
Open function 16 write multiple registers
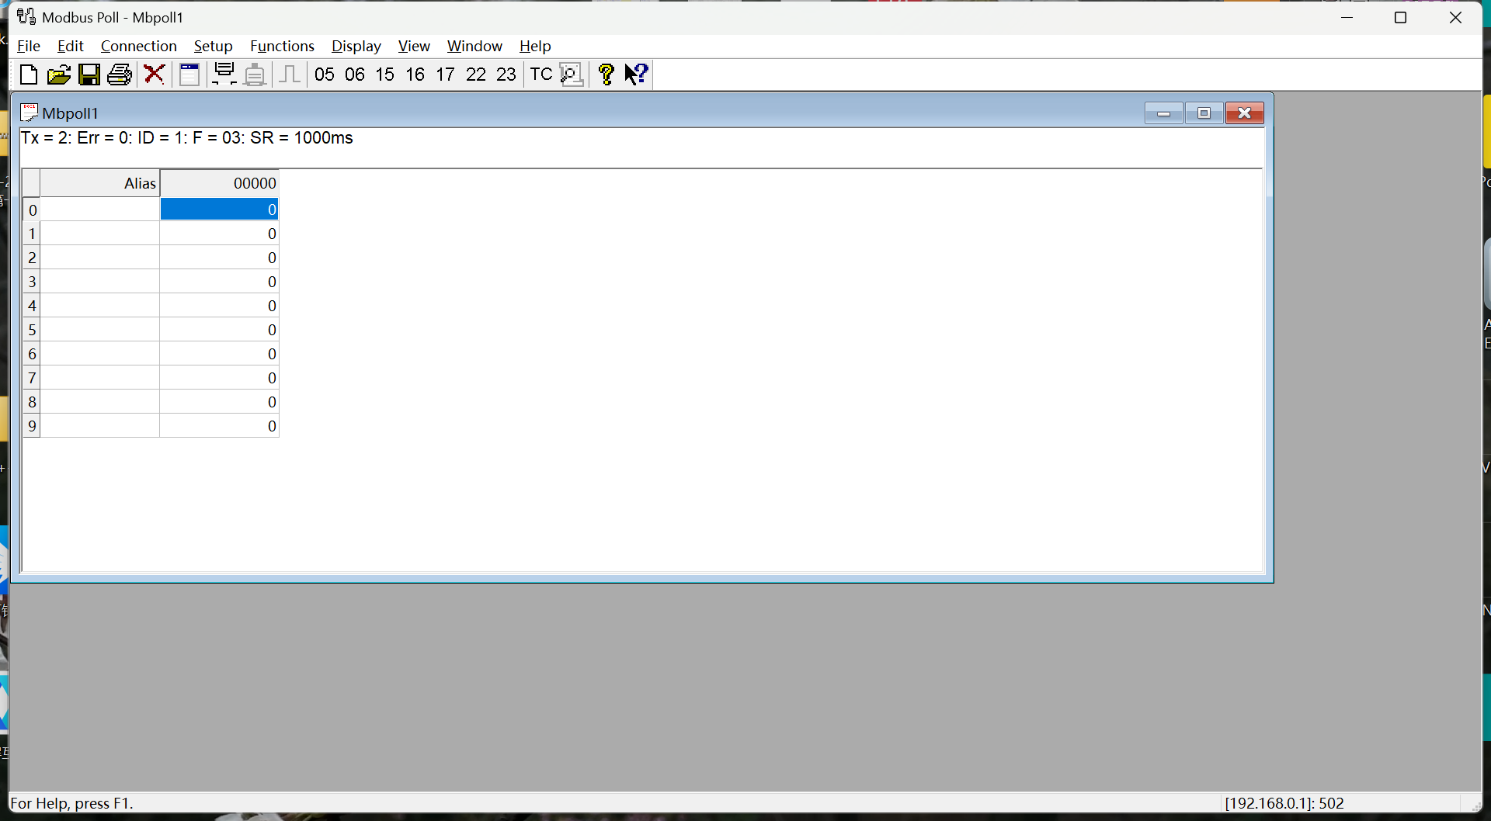point(415,74)
